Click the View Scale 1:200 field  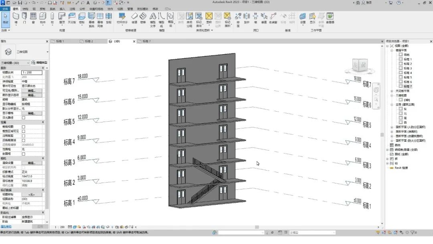[x=32, y=72]
